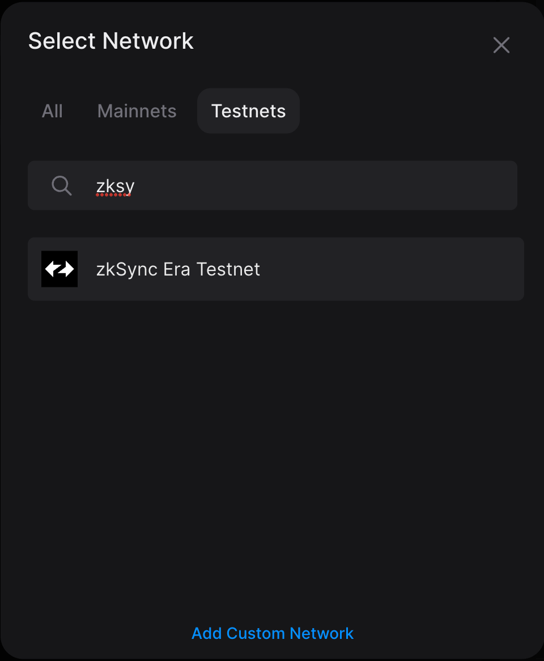Image resolution: width=544 pixels, height=661 pixels.
Task: Click the blue Add Custom Network link
Action: (x=273, y=633)
